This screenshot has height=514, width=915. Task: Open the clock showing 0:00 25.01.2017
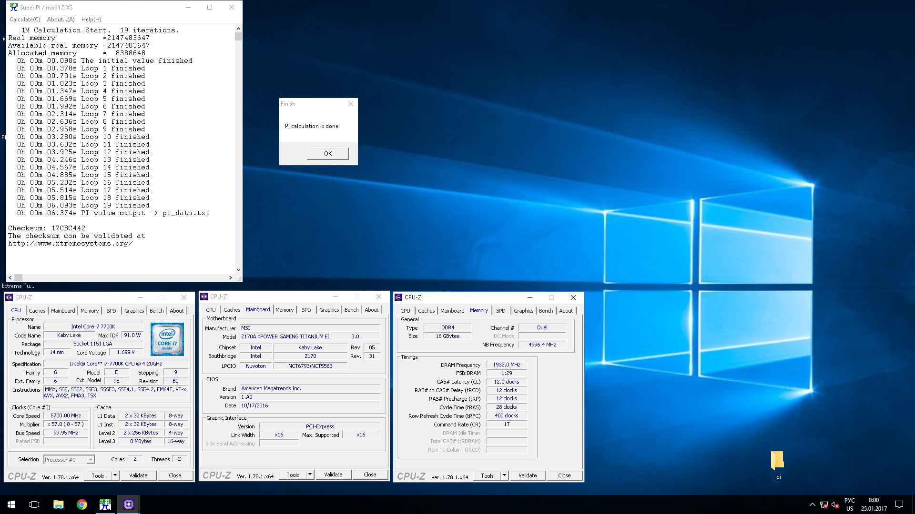click(x=874, y=504)
